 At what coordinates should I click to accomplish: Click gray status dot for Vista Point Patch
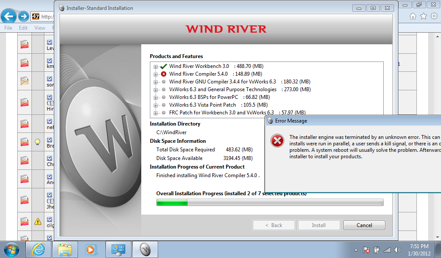click(x=163, y=105)
